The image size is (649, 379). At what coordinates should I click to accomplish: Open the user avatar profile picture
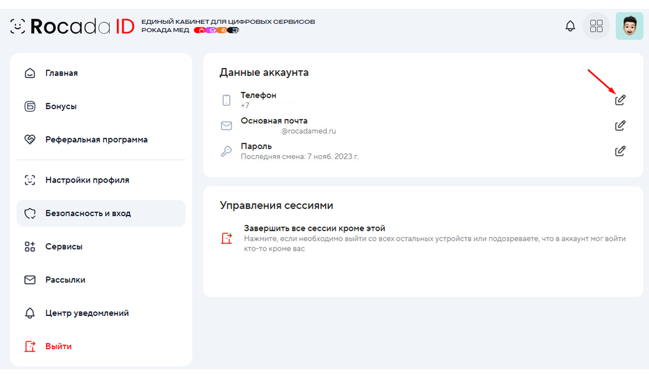click(x=629, y=26)
